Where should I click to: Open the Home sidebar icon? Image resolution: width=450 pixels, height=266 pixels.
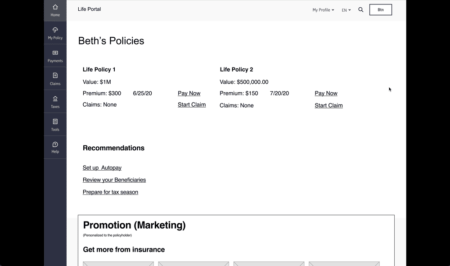55,10
